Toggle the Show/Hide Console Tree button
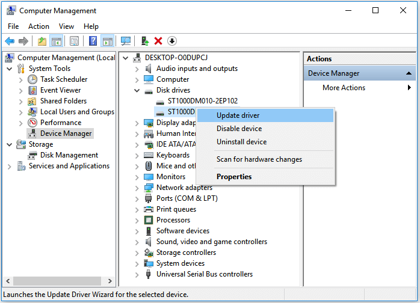Screen dimensions: 420x303 pyautogui.click(x=56, y=41)
